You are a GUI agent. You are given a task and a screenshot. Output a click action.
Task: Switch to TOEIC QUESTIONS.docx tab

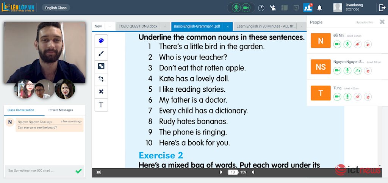138,26
